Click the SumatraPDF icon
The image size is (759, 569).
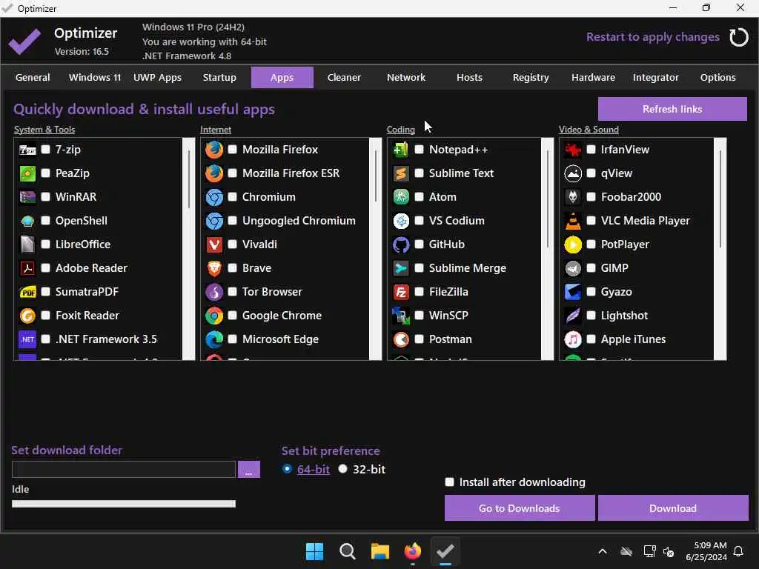[x=27, y=292]
